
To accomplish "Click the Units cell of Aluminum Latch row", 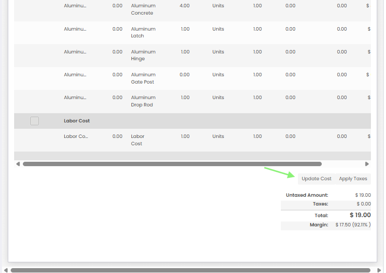I will [218, 29].
